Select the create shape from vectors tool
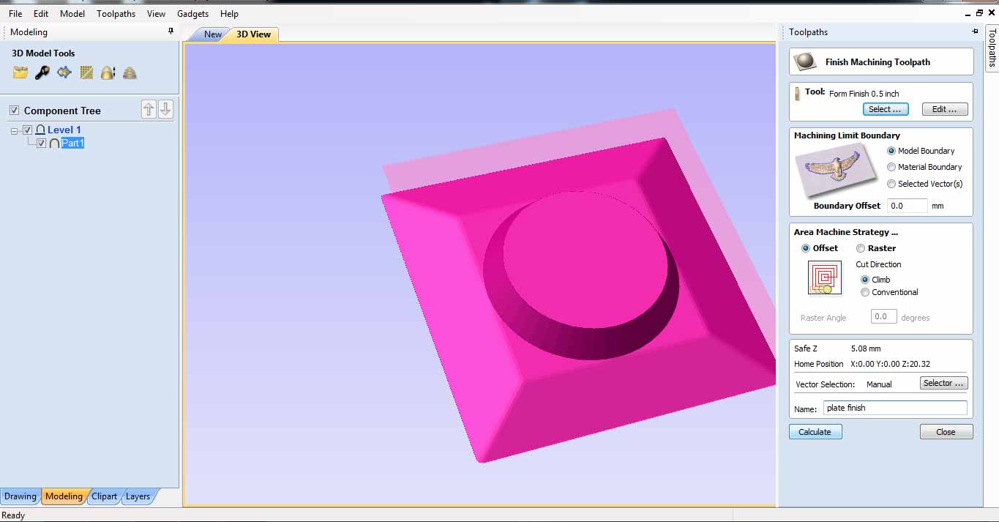Viewport: 999px width, 522px height. 64,72
